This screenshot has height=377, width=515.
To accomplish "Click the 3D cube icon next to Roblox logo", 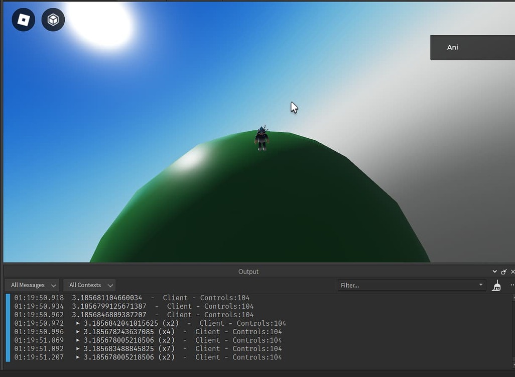I will (x=53, y=19).
